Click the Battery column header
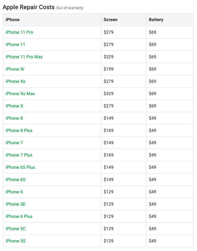This screenshot has width=197, height=251. [156, 20]
